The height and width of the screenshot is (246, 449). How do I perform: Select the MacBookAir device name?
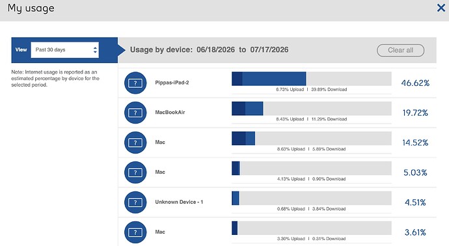[x=170, y=112]
